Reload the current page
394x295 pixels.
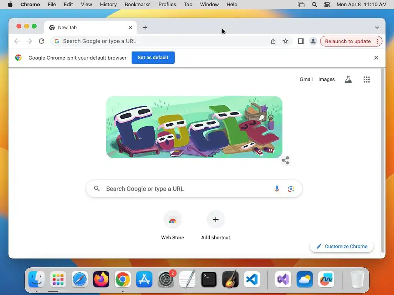pos(42,41)
